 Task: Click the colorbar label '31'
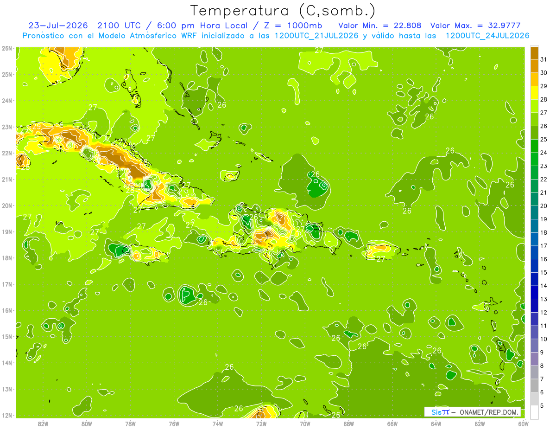(x=544, y=59)
